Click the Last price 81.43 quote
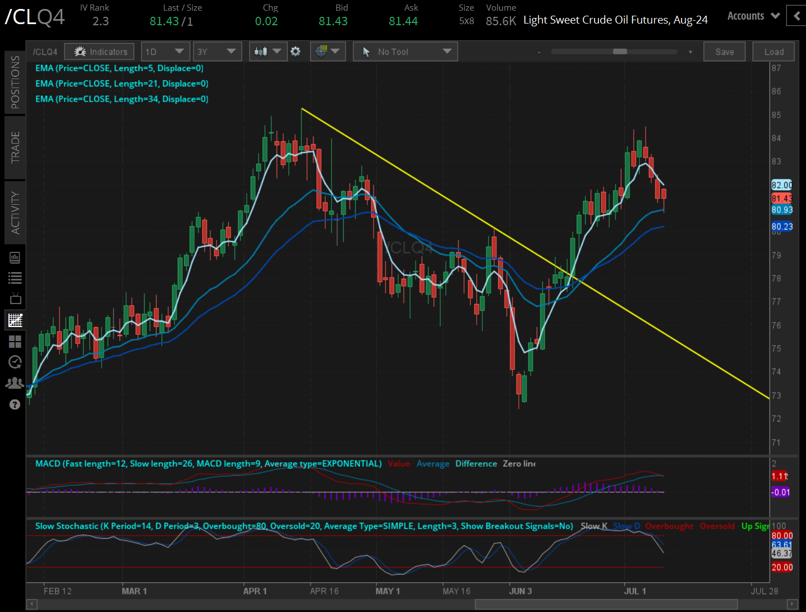The height and width of the screenshot is (612, 806). 164,21
